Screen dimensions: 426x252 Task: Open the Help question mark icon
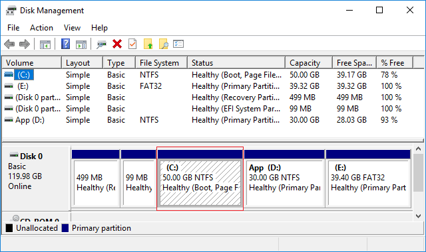tap(65, 44)
